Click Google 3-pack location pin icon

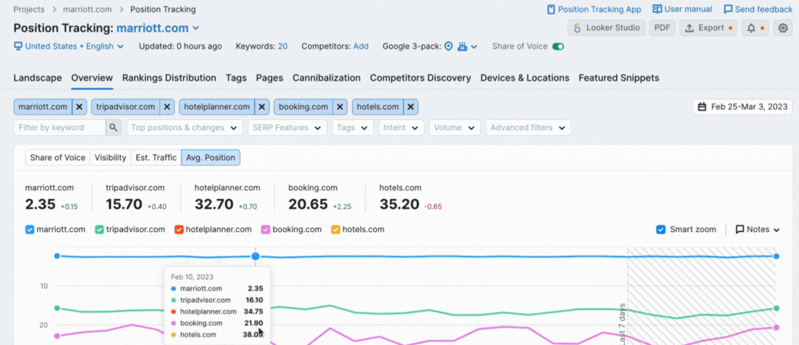coord(449,46)
